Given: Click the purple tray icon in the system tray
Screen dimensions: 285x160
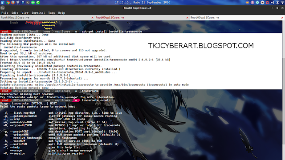Looking at the screenshot, I should tap(252, 2).
